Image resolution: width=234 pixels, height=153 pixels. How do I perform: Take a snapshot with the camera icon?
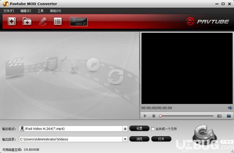[x=219, y=116]
